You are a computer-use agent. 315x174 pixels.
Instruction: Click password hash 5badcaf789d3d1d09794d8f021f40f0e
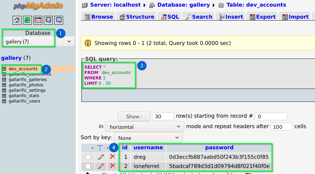pos(219,166)
